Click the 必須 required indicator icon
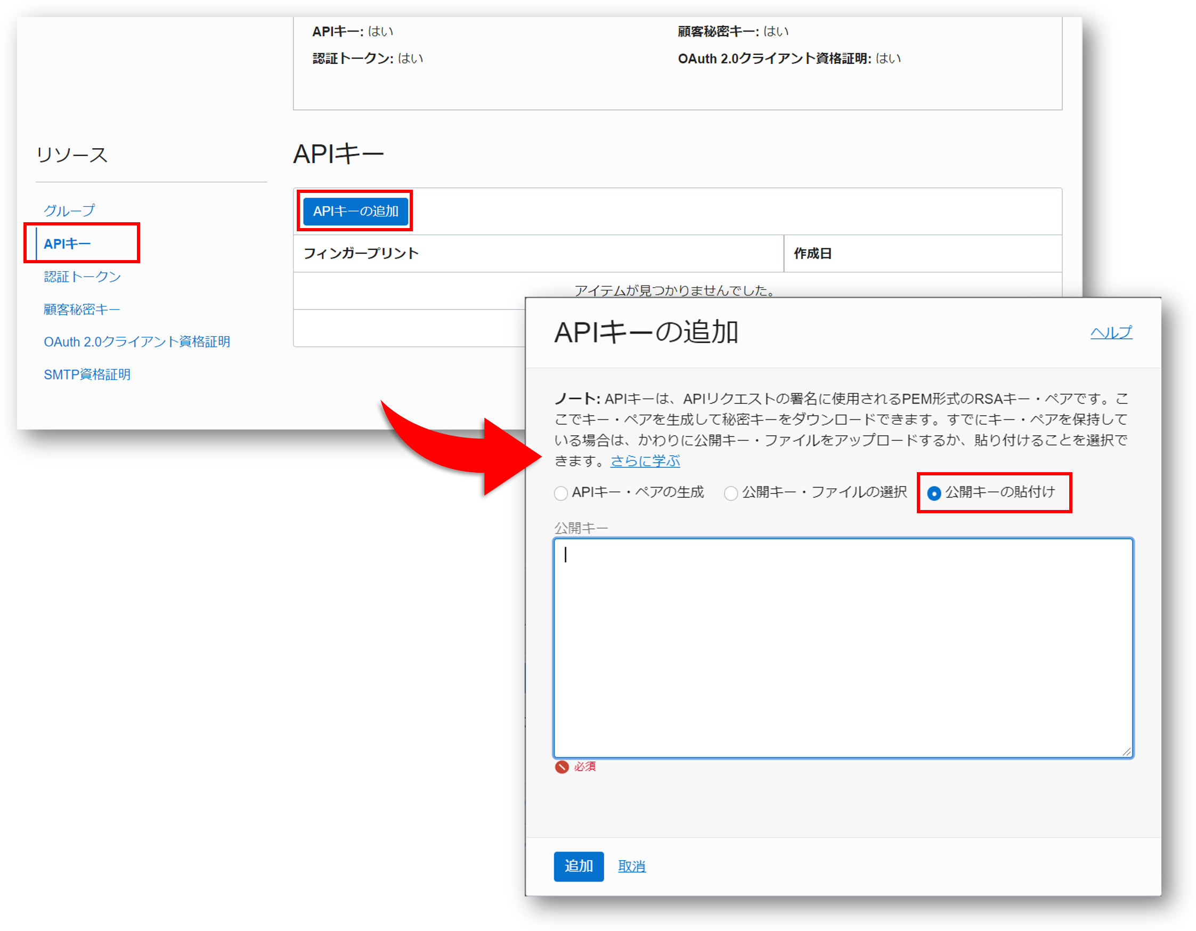 pyautogui.click(x=562, y=767)
